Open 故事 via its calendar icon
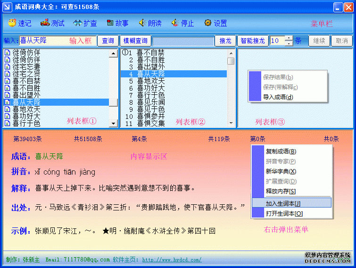The width and height of the screenshot is (356, 268). pyautogui.click(x=110, y=23)
